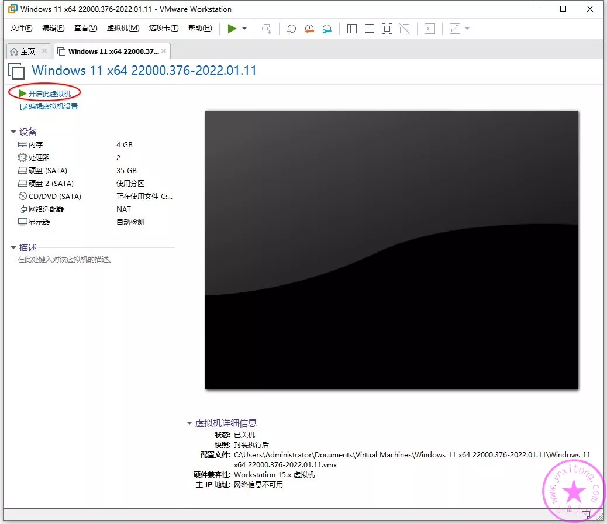The width and height of the screenshot is (607, 524).
Task: Open the stretch guest dropdown arrow
Action: click(x=467, y=29)
